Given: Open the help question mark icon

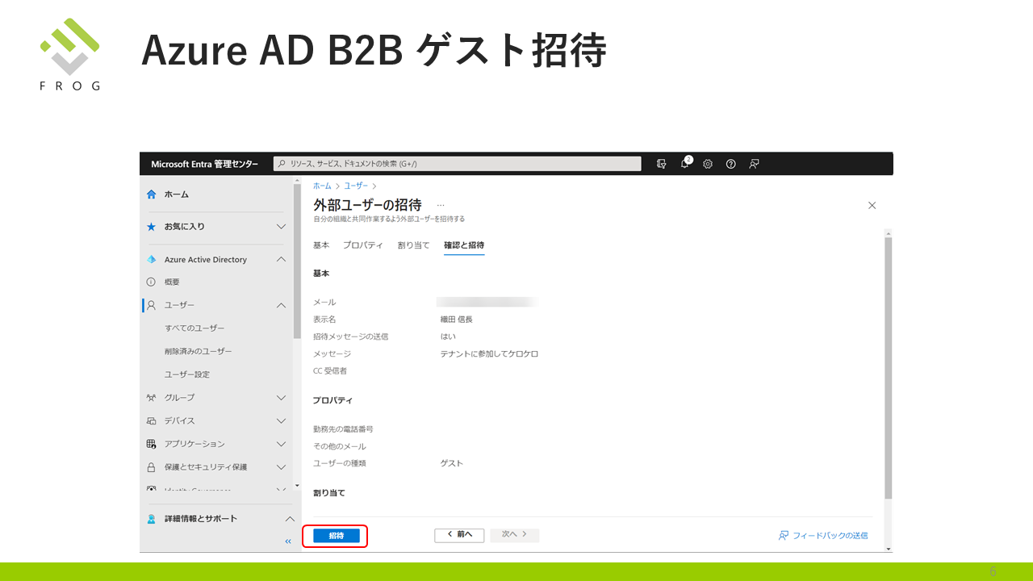Looking at the screenshot, I should click(x=730, y=164).
